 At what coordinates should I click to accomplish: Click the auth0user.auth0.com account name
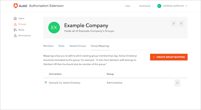(173, 6)
